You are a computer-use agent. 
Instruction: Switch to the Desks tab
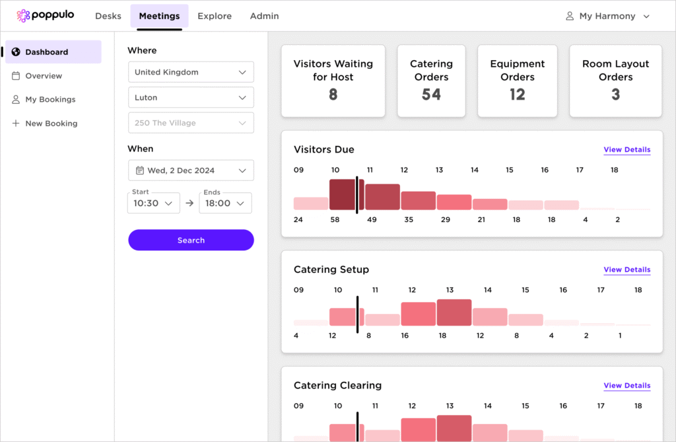(108, 16)
